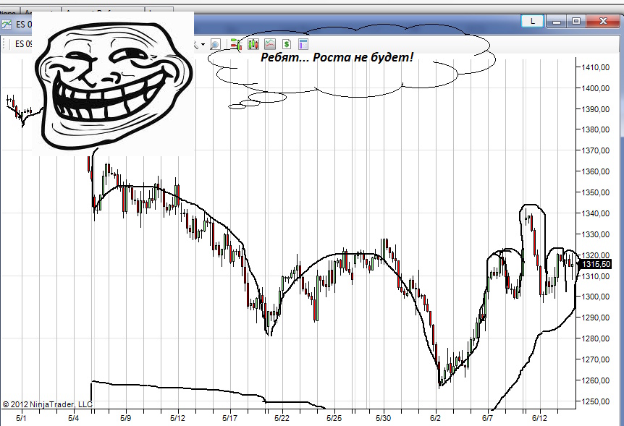Click the 1250,00 price axis label

point(595,401)
